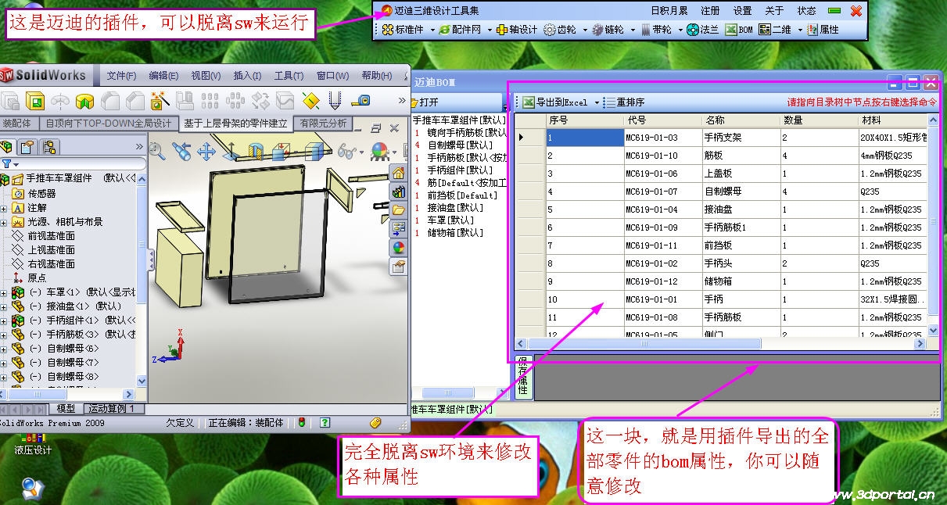Click 注册 in Maidi toolbar title
The image size is (947, 505).
[x=710, y=11]
